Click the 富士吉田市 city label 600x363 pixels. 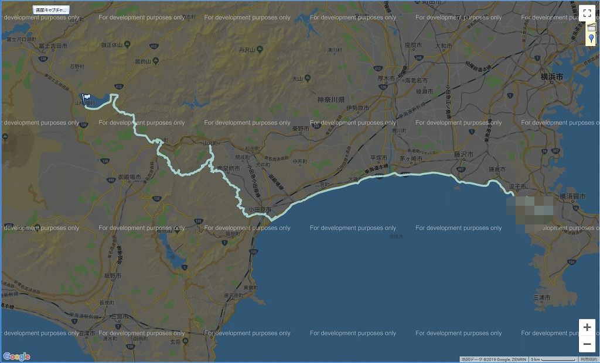(53, 45)
